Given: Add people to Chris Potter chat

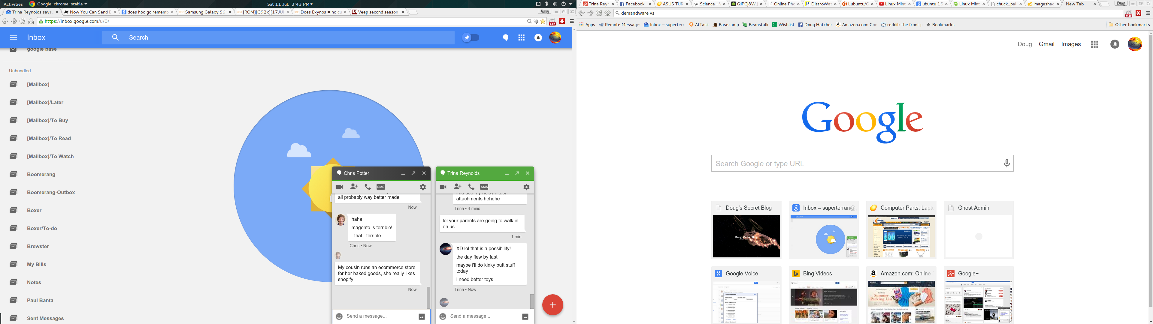Looking at the screenshot, I should [x=354, y=187].
